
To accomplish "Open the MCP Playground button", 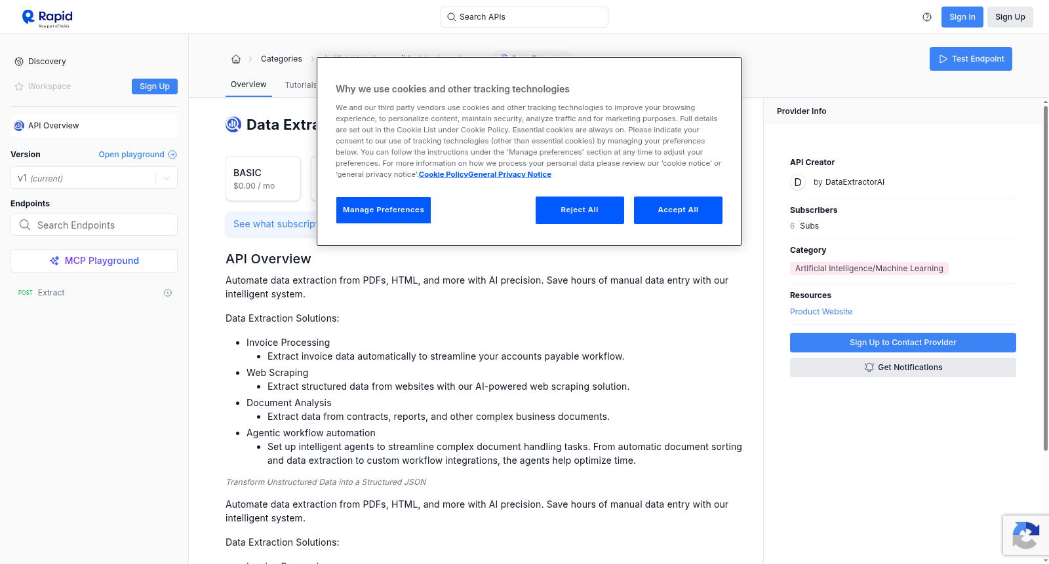I will [x=94, y=261].
